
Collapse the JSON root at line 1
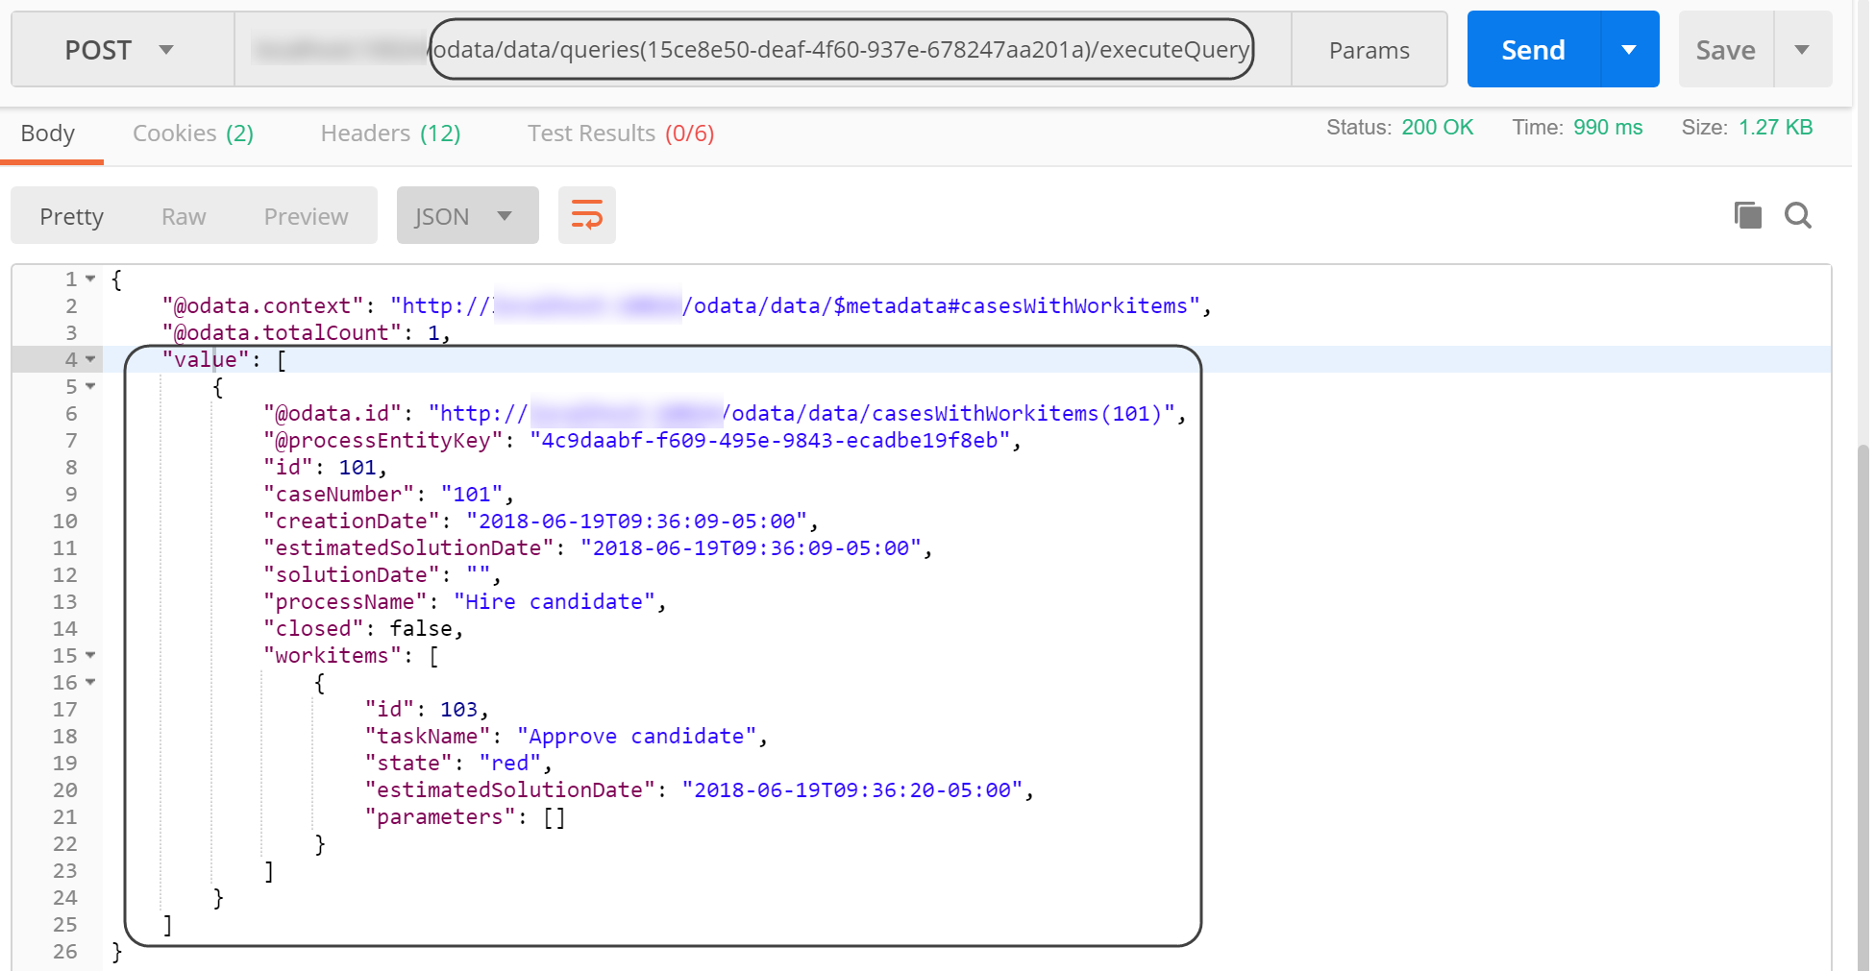(x=90, y=279)
